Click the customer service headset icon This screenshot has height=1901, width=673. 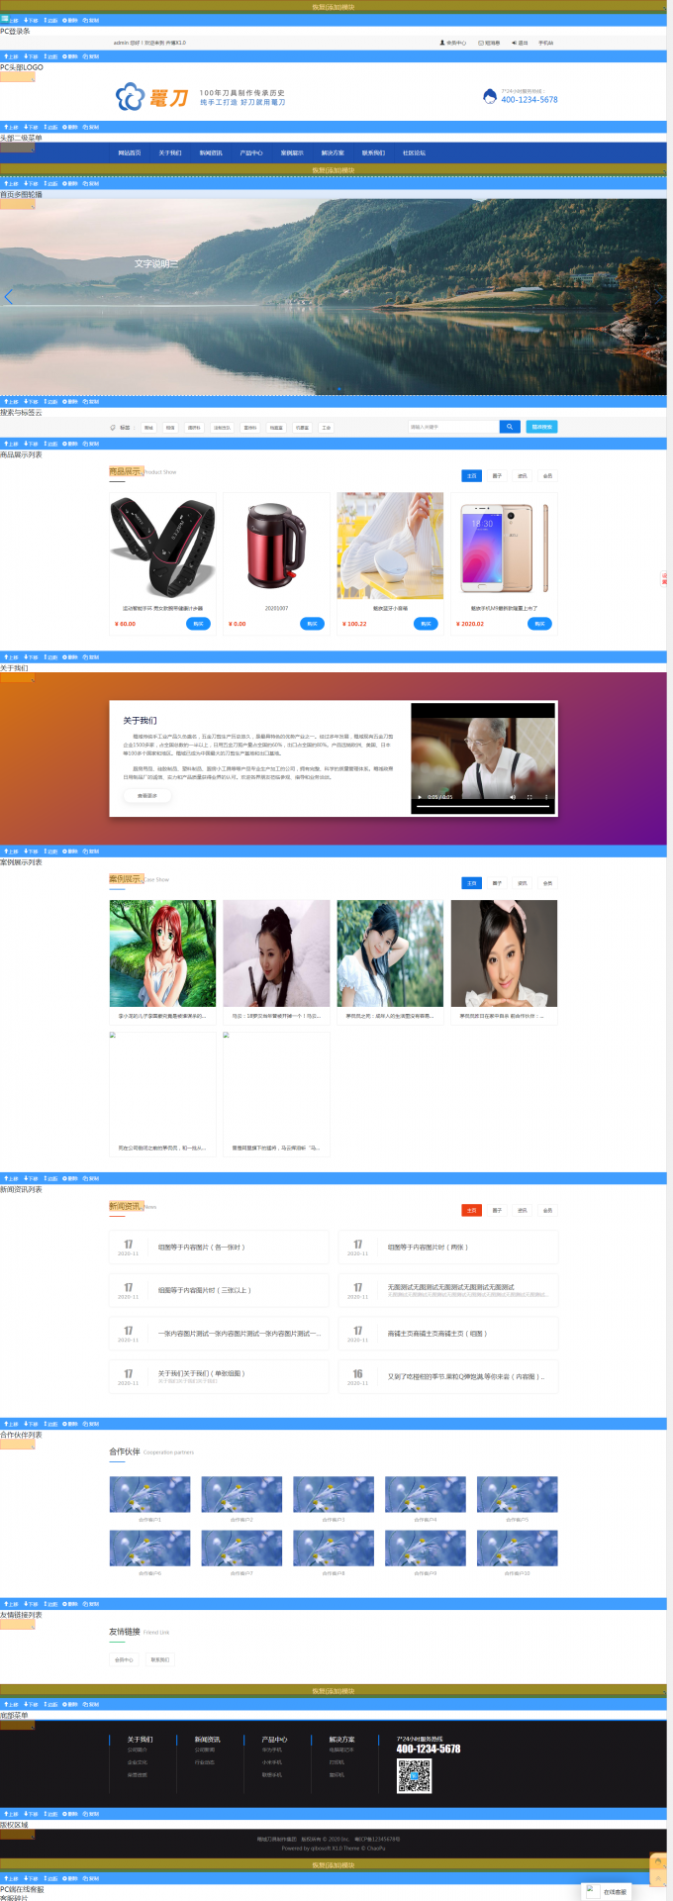(x=489, y=96)
